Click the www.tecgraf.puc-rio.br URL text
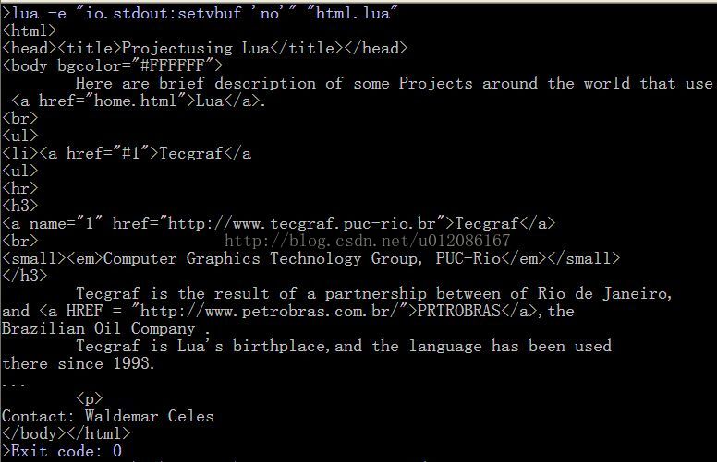 [314, 223]
